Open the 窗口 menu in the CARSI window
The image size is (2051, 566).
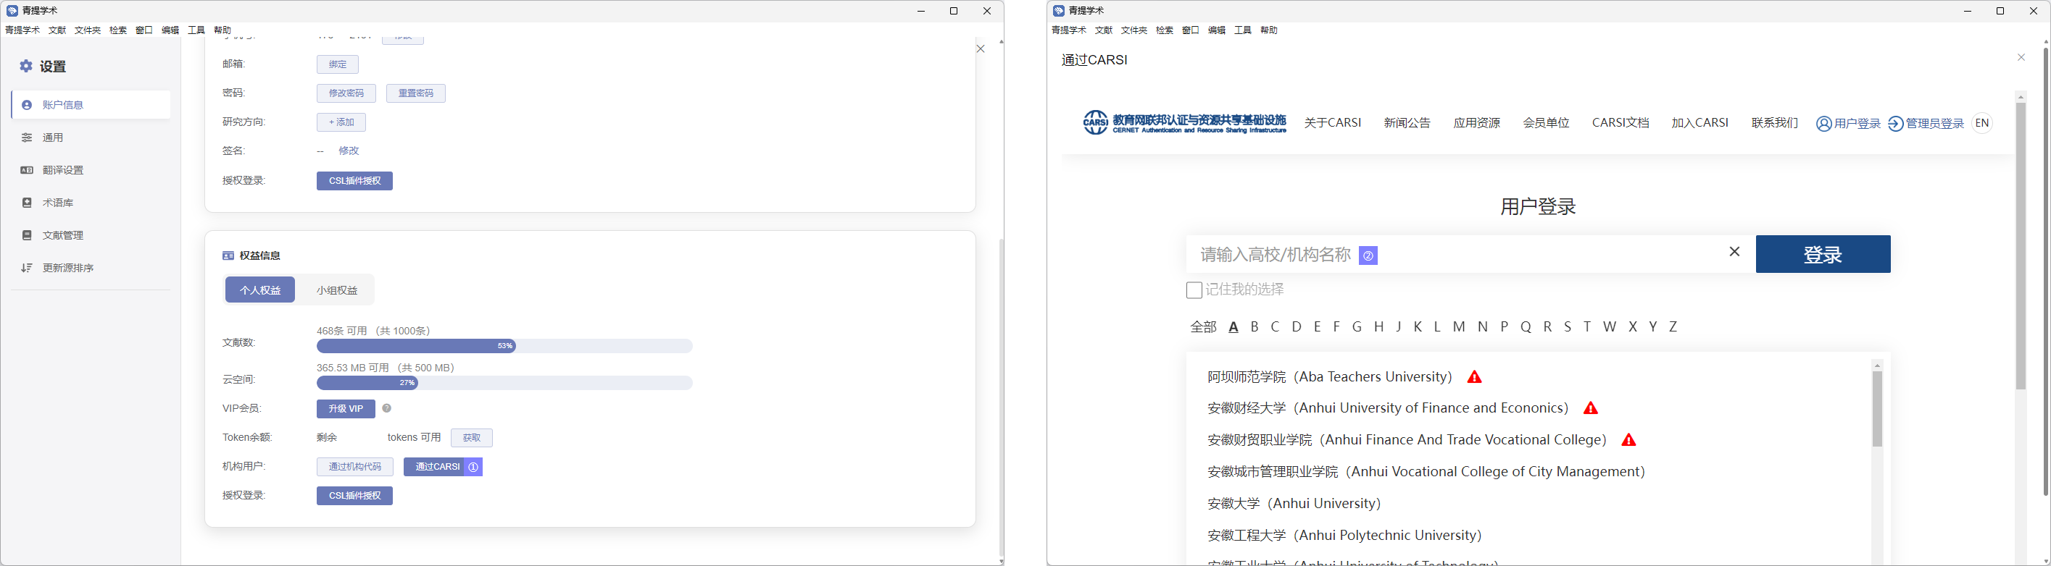[x=1190, y=30]
